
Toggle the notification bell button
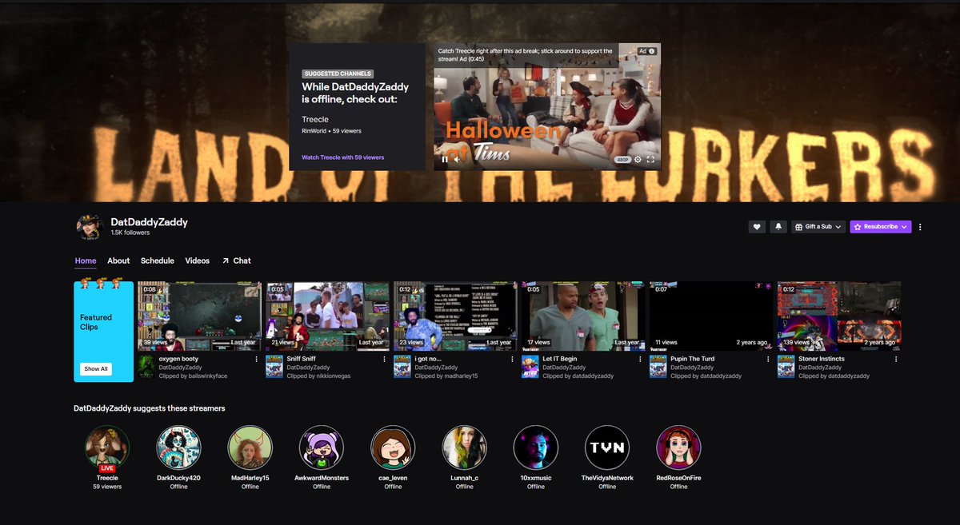point(778,227)
